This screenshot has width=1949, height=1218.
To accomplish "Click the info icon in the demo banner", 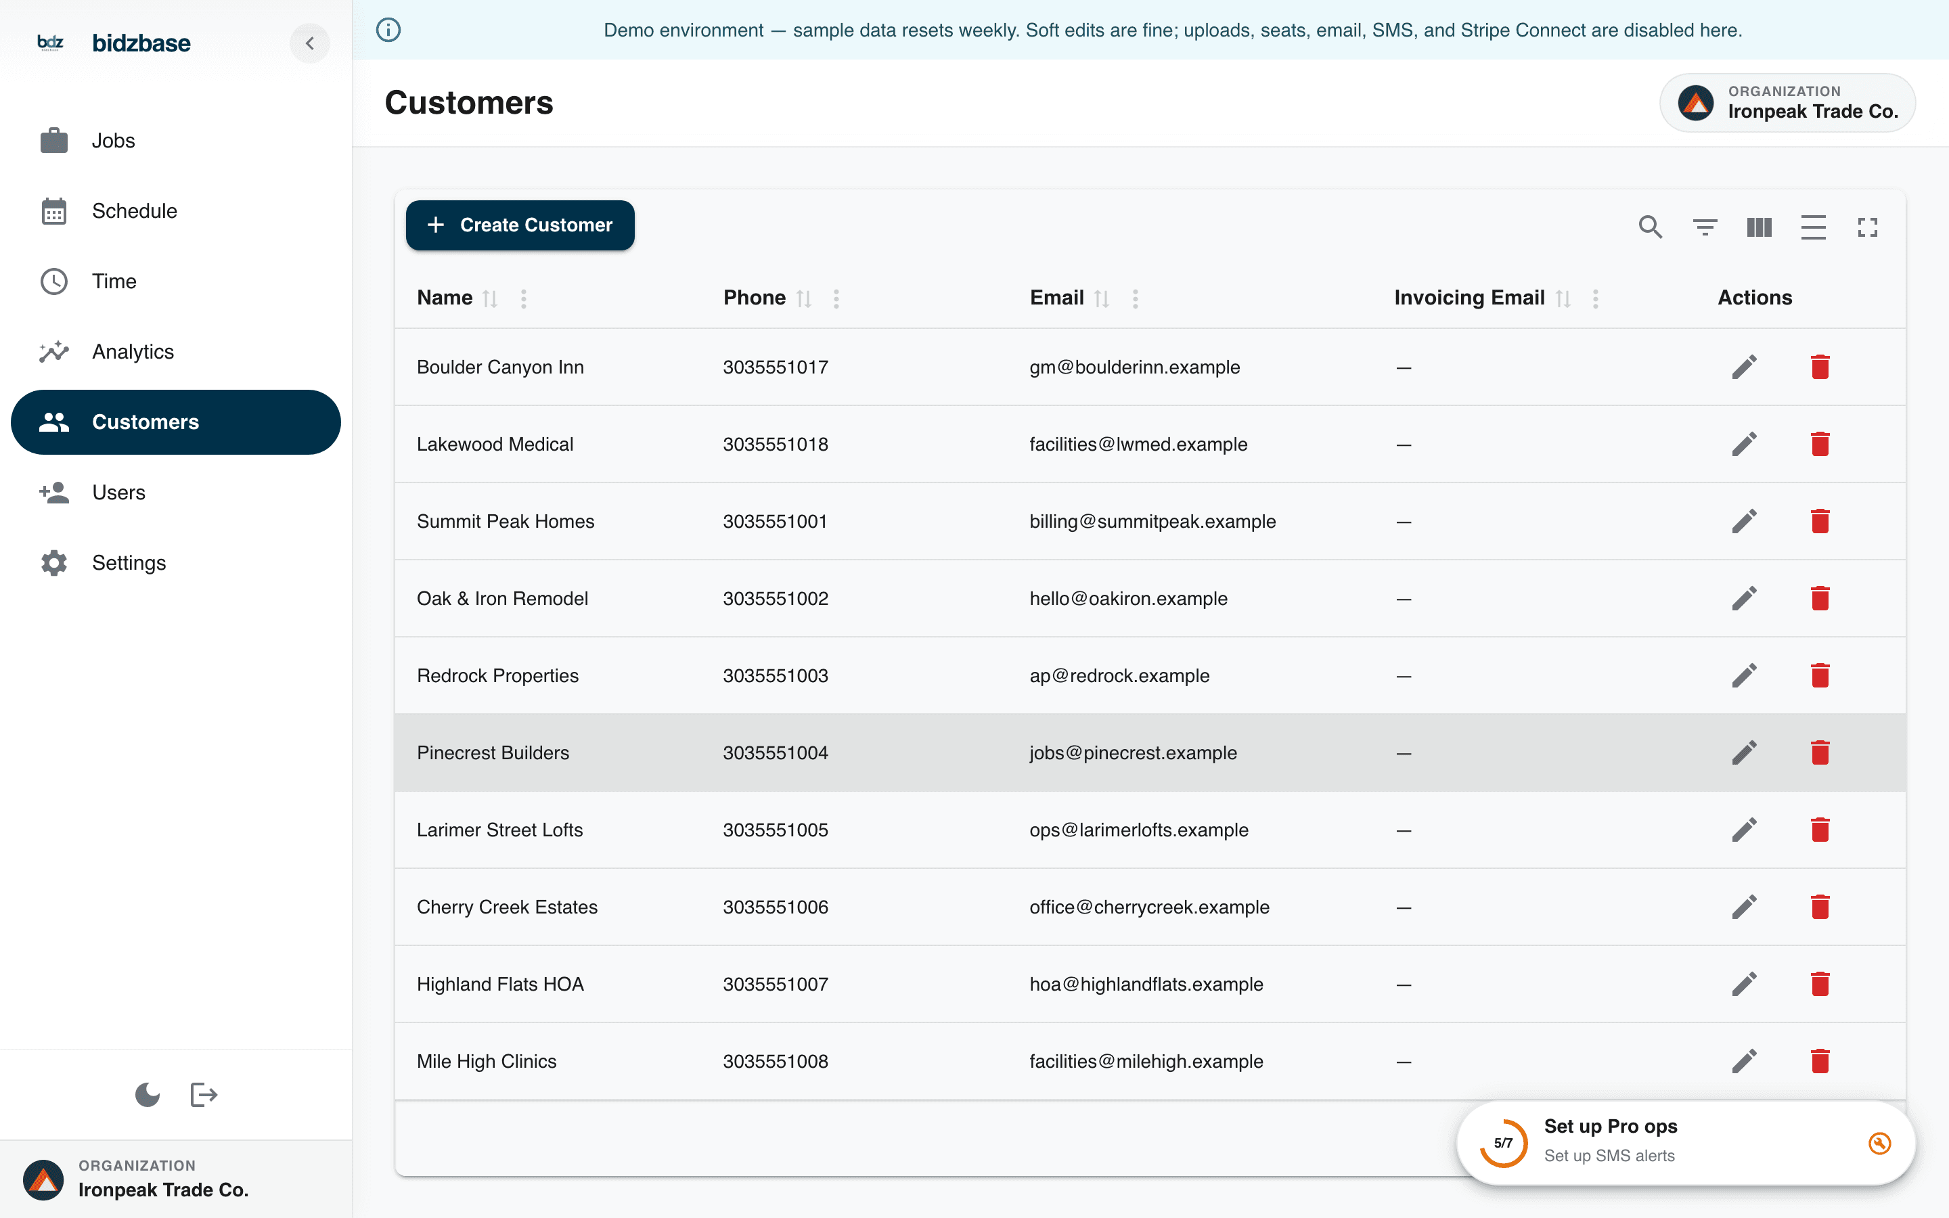I will pyautogui.click(x=388, y=30).
